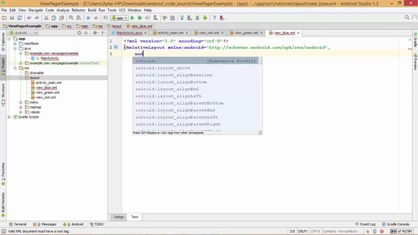This screenshot has width=418, height=235.
Task: Select view_red.xml in project tree
Action: (46, 97)
